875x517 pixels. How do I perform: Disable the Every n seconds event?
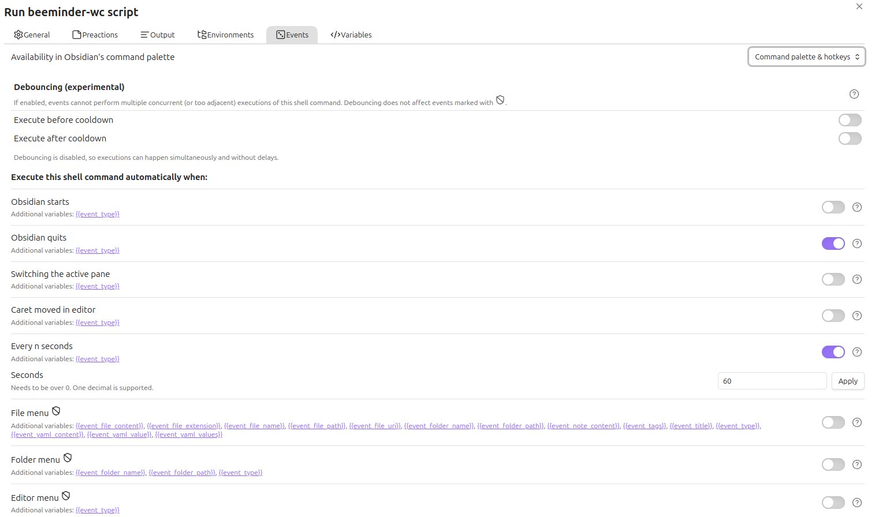pos(833,352)
